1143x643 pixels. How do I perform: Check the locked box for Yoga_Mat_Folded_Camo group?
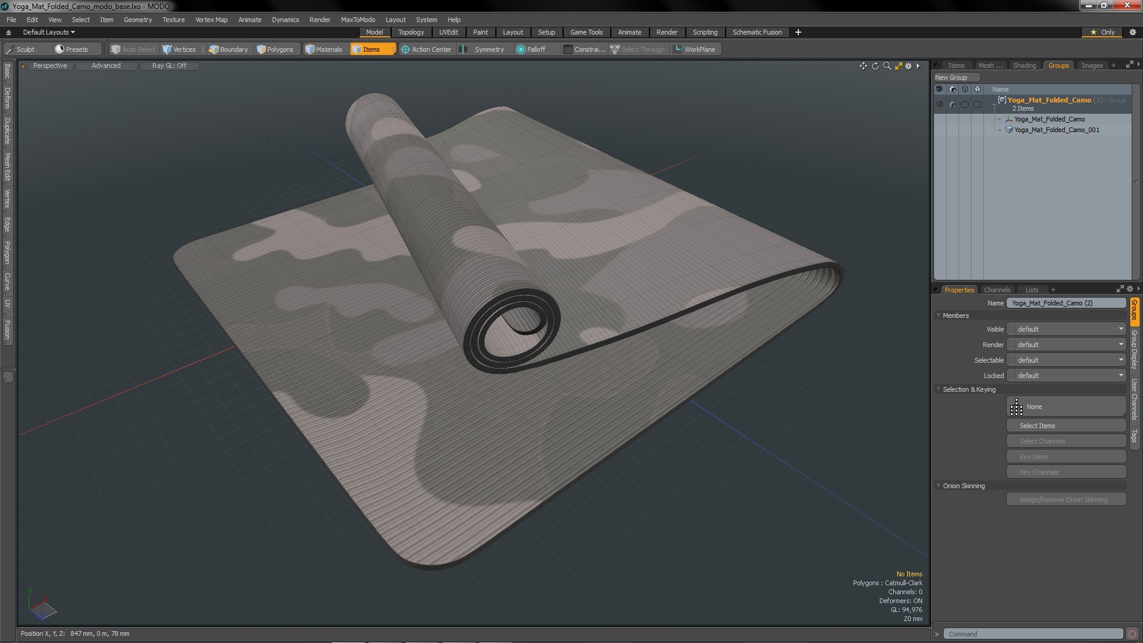click(x=977, y=104)
